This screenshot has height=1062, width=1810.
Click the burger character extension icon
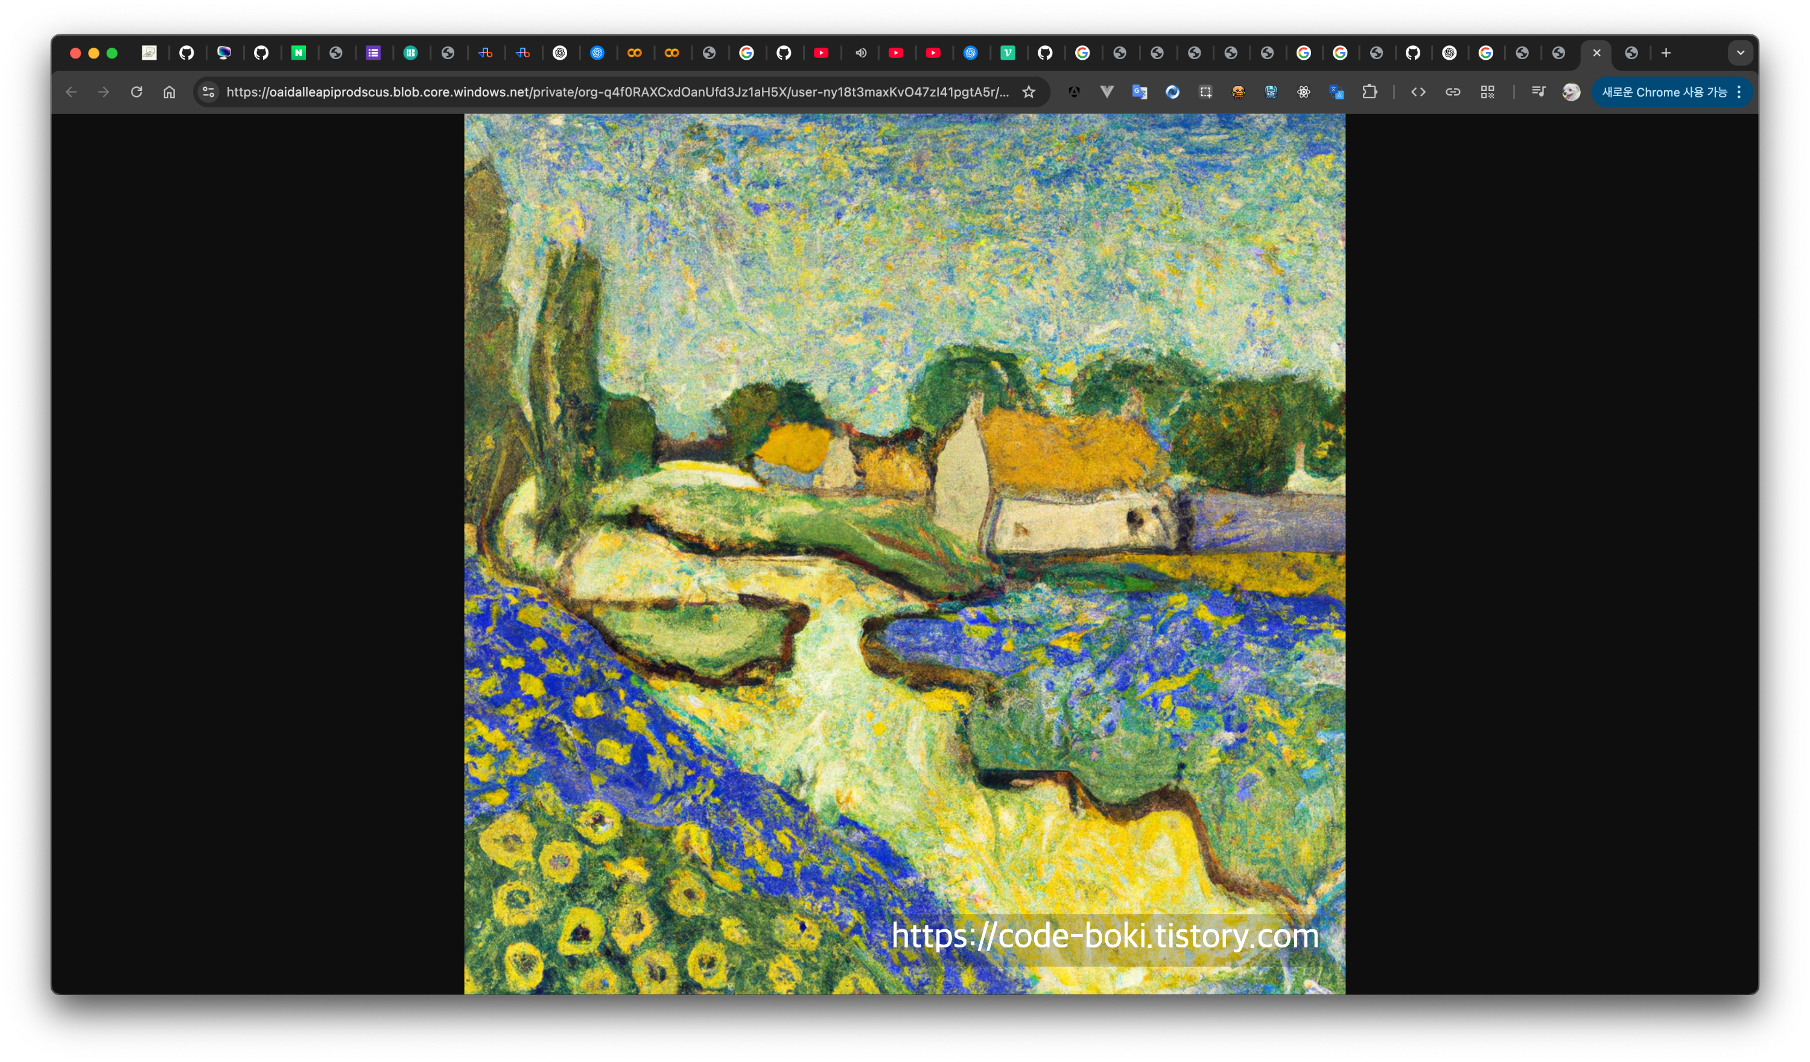point(1237,92)
